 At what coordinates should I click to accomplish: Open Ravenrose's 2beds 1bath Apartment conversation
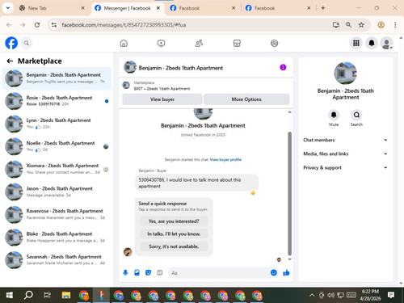[x=57, y=214]
